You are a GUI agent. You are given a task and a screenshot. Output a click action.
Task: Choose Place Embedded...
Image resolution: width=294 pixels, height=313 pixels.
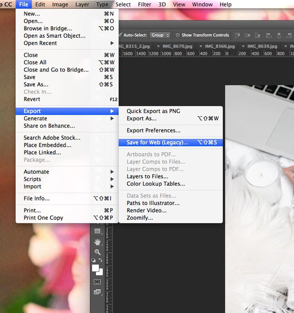[67, 145]
